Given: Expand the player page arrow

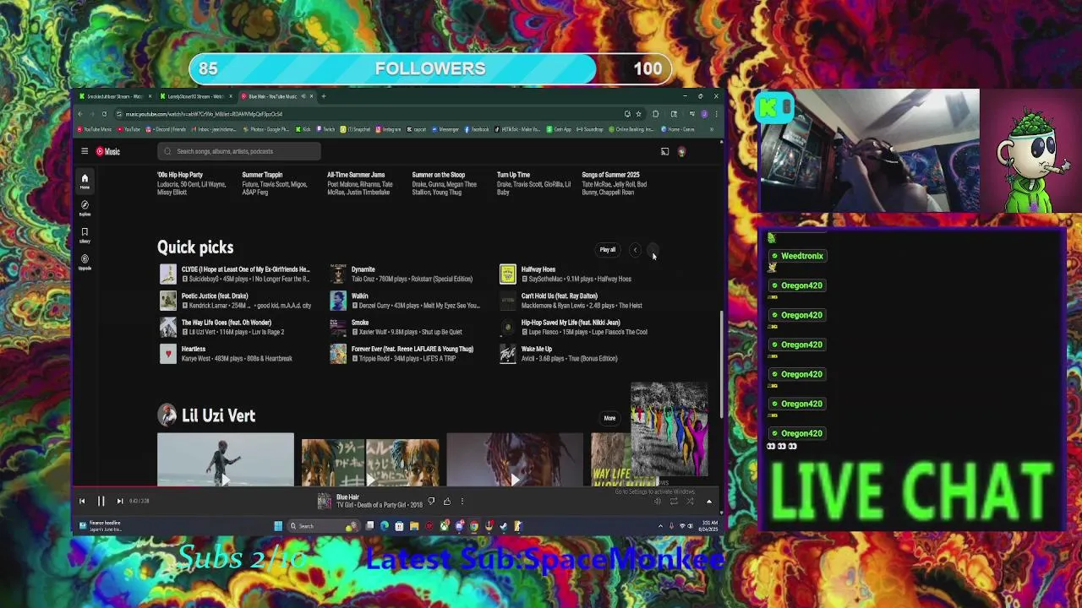Looking at the screenshot, I should click(x=709, y=502).
